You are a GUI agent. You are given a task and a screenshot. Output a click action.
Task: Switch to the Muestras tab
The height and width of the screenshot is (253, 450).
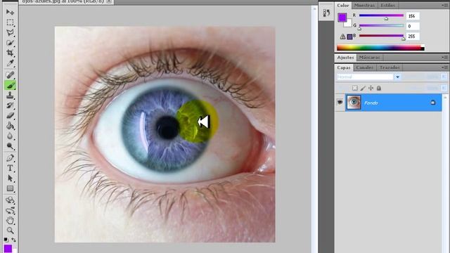pos(364,6)
